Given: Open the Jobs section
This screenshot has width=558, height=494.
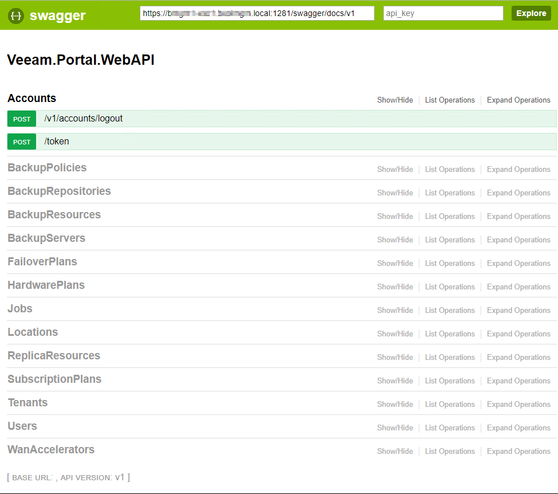Looking at the screenshot, I should pyautogui.click(x=20, y=308).
